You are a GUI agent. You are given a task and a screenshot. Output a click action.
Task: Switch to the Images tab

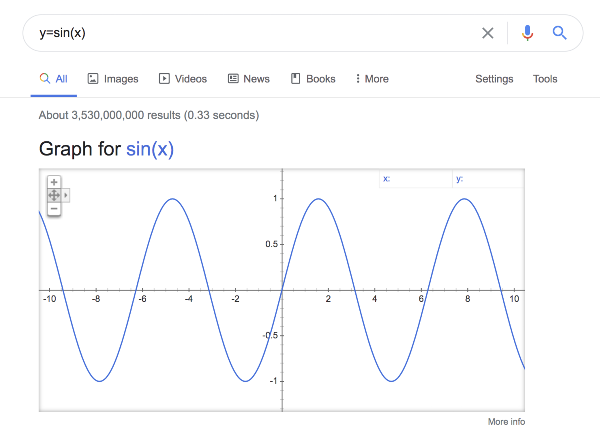(x=113, y=78)
